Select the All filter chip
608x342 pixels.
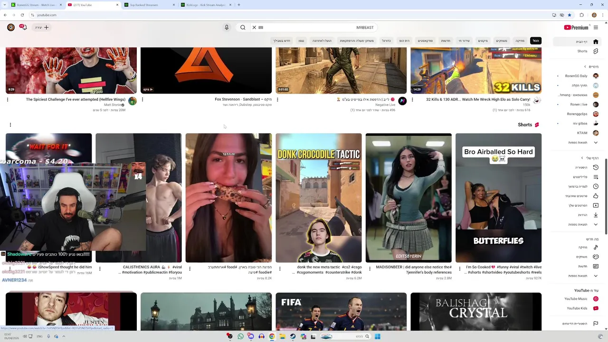[x=536, y=41]
